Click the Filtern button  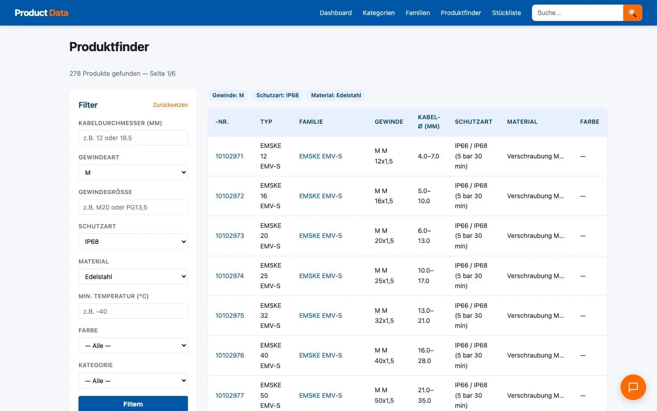(x=133, y=404)
